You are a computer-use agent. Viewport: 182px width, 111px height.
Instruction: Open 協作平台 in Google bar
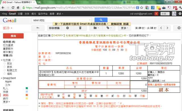[43, 14]
